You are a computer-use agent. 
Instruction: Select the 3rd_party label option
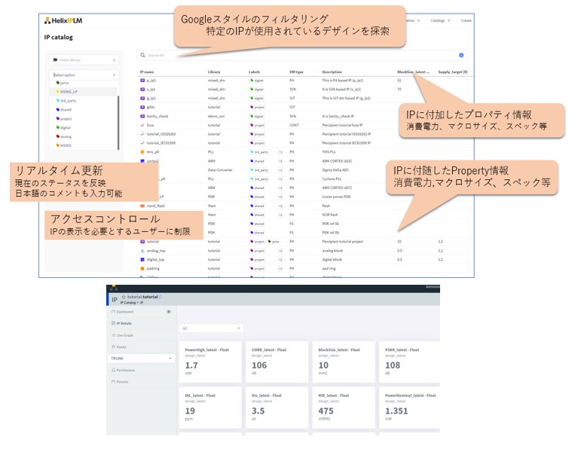pos(84,101)
